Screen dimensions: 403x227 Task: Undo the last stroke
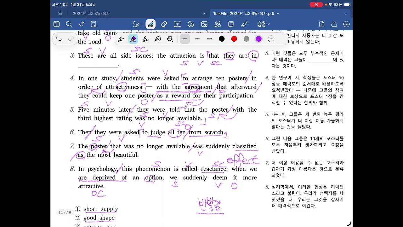[x=59, y=39]
